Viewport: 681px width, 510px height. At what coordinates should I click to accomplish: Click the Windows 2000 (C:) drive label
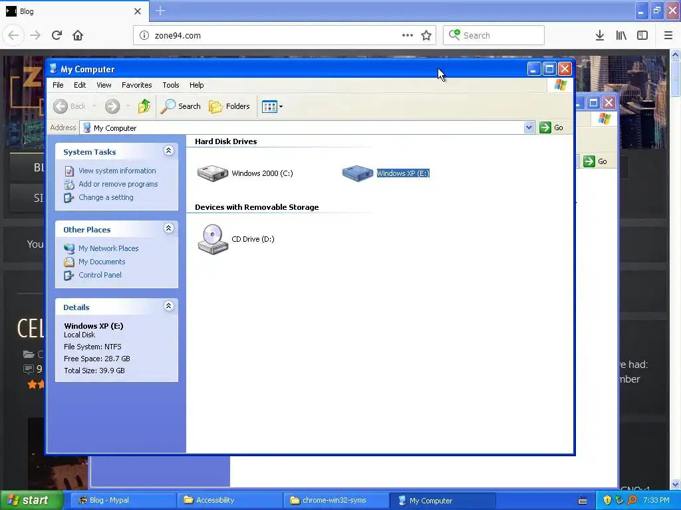pyautogui.click(x=262, y=173)
